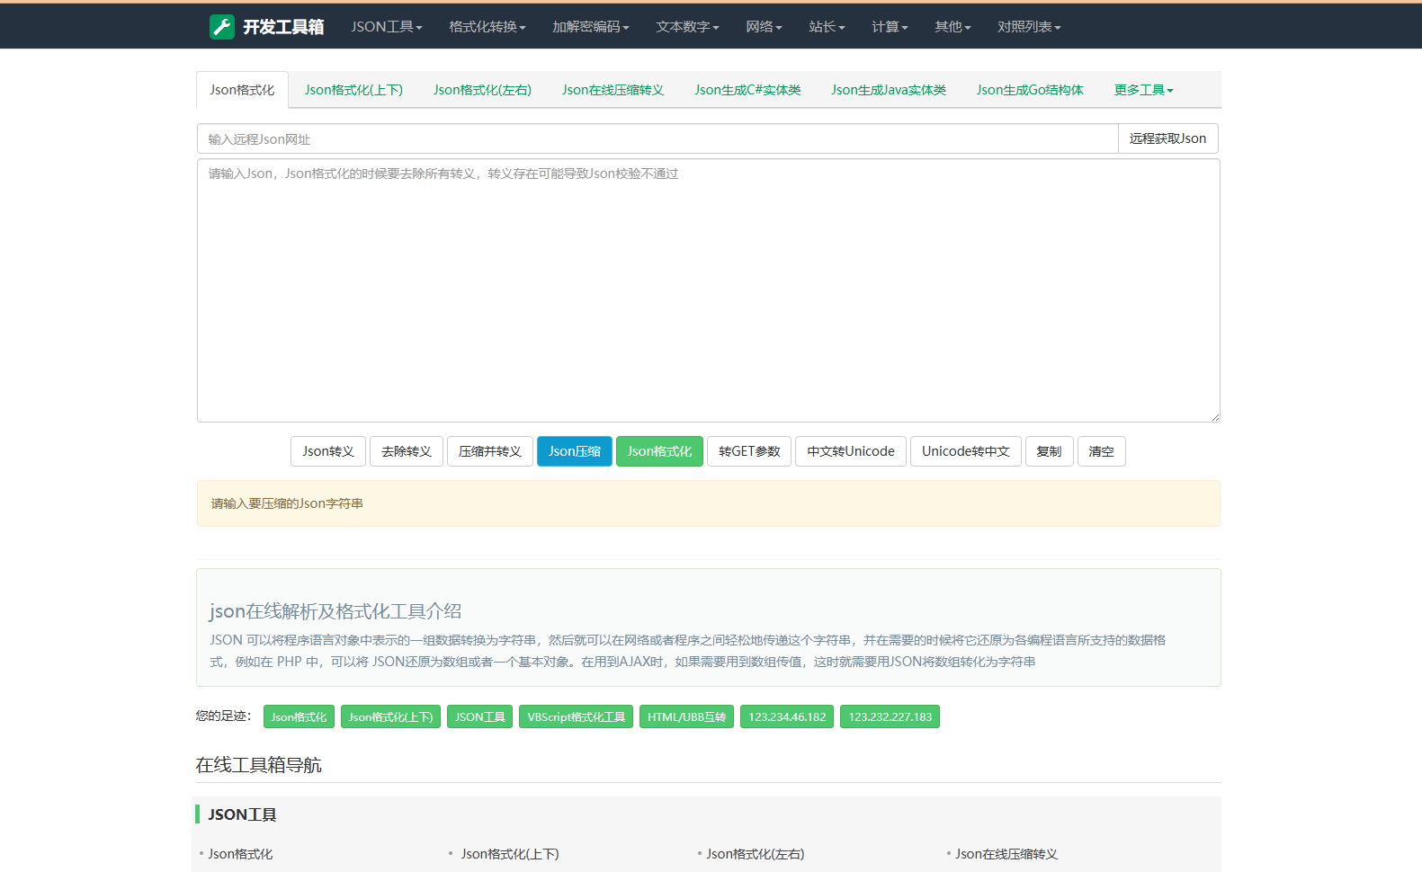
Task: Open the 对照列表 dropdown
Action: tap(1029, 27)
